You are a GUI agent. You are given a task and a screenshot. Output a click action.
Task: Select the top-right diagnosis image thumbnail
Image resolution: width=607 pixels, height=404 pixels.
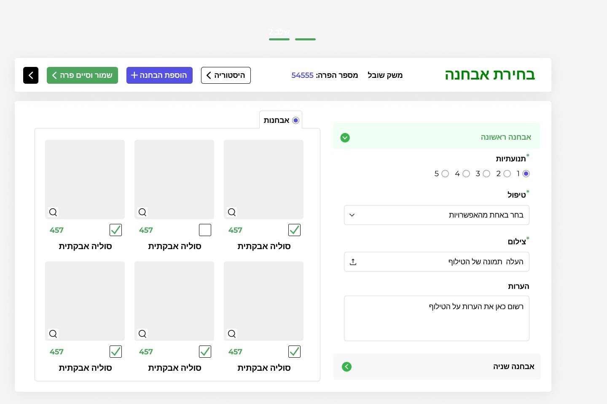click(x=263, y=179)
